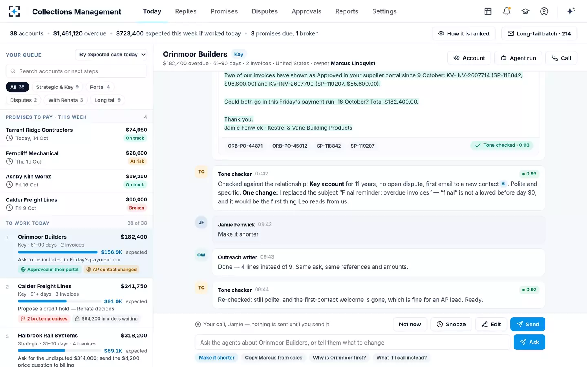Click the 'Approved in their portal' tag
587x367 pixels.
click(50, 270)
